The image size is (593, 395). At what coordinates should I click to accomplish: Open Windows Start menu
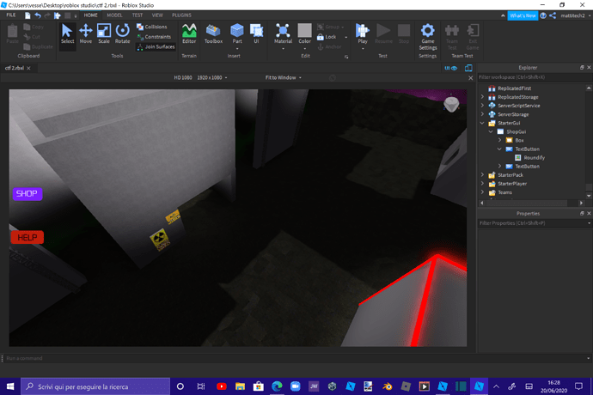10,386
